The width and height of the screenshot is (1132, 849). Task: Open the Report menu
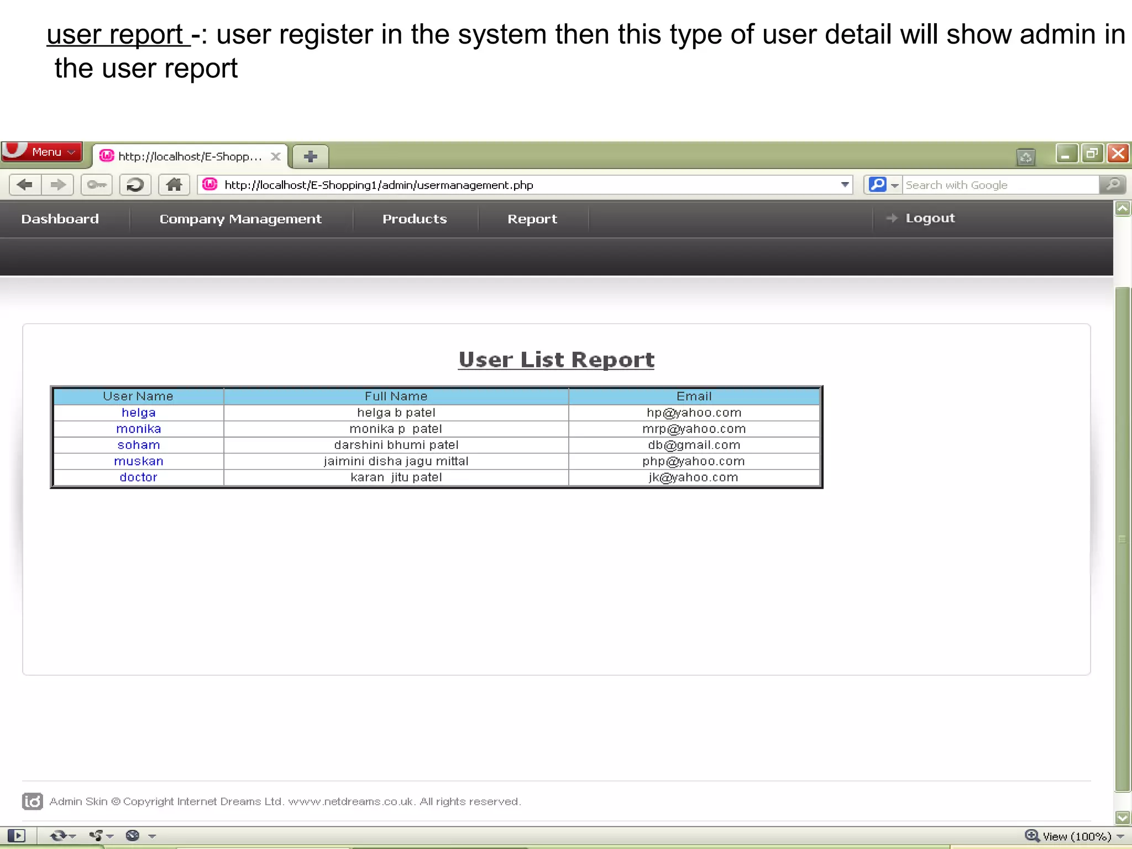[532, 219]
